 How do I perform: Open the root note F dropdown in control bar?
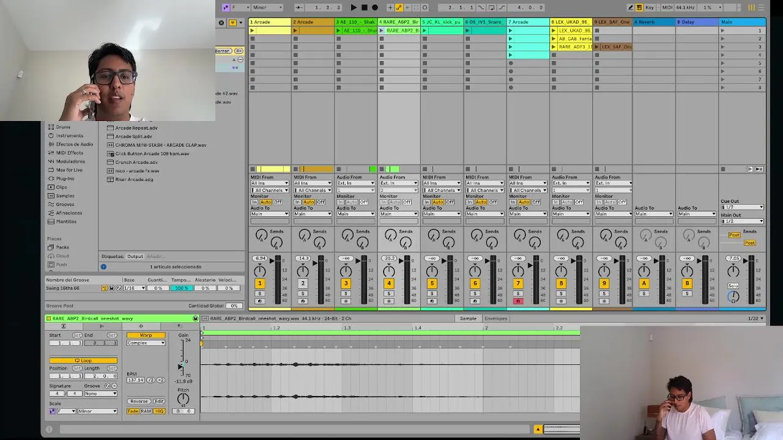click(240, 7)
